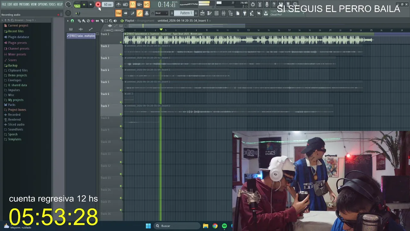
Task: Expand the Current project folder
Action: (x=16, y=25)
